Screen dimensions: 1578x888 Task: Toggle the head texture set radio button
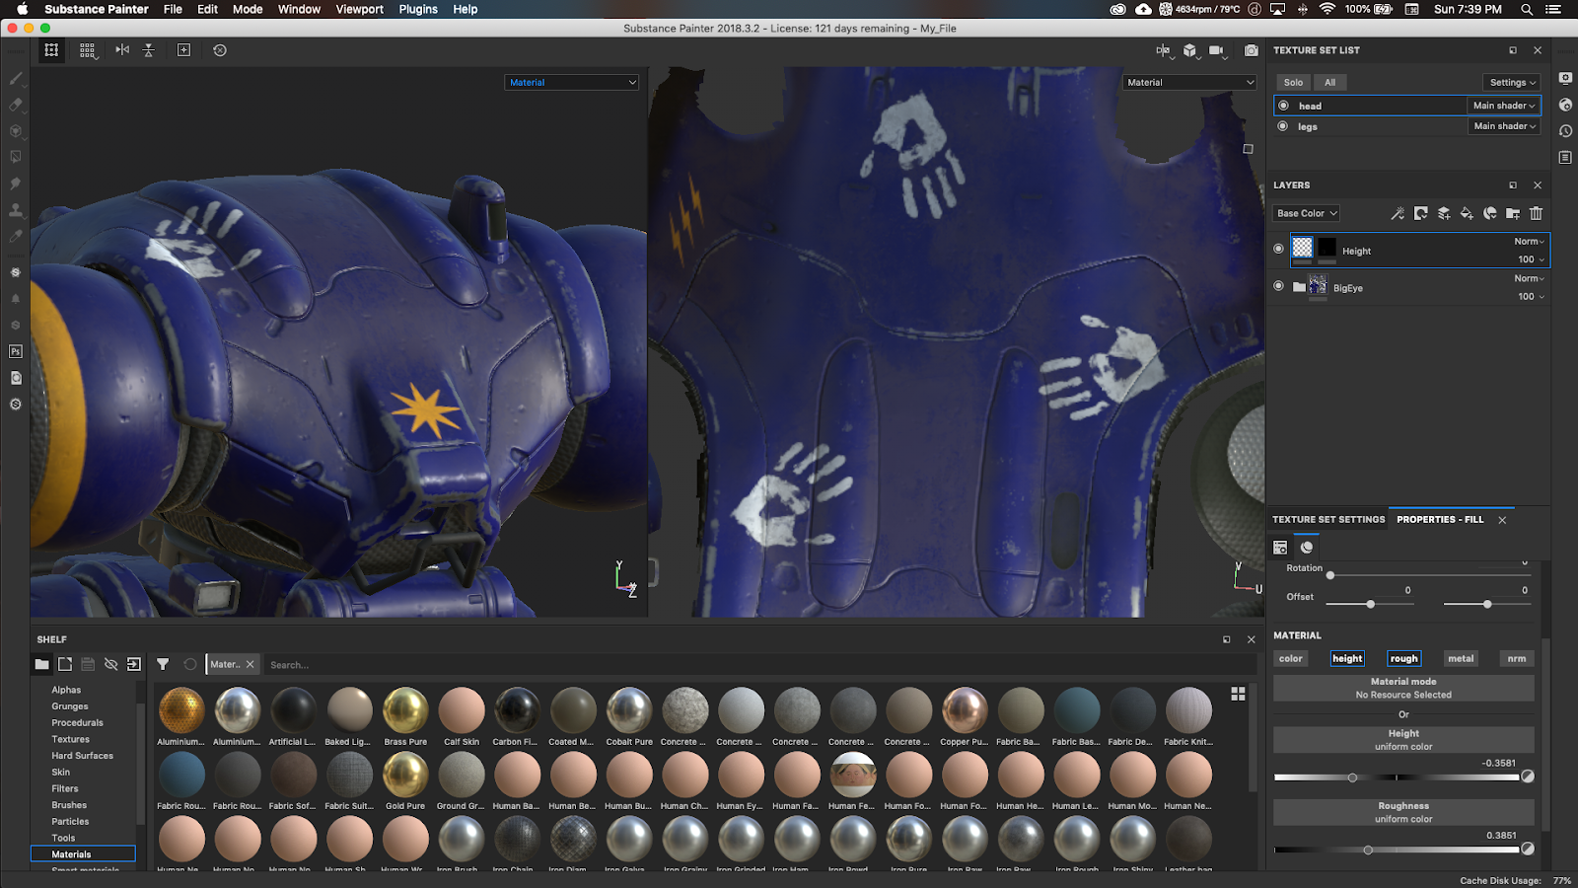[x=1283, y=105]
